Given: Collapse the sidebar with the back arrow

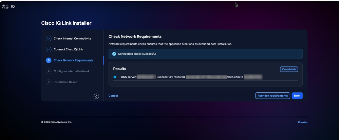Looking at the screenshot, I should pyautogui.click(x=96, y=96).
